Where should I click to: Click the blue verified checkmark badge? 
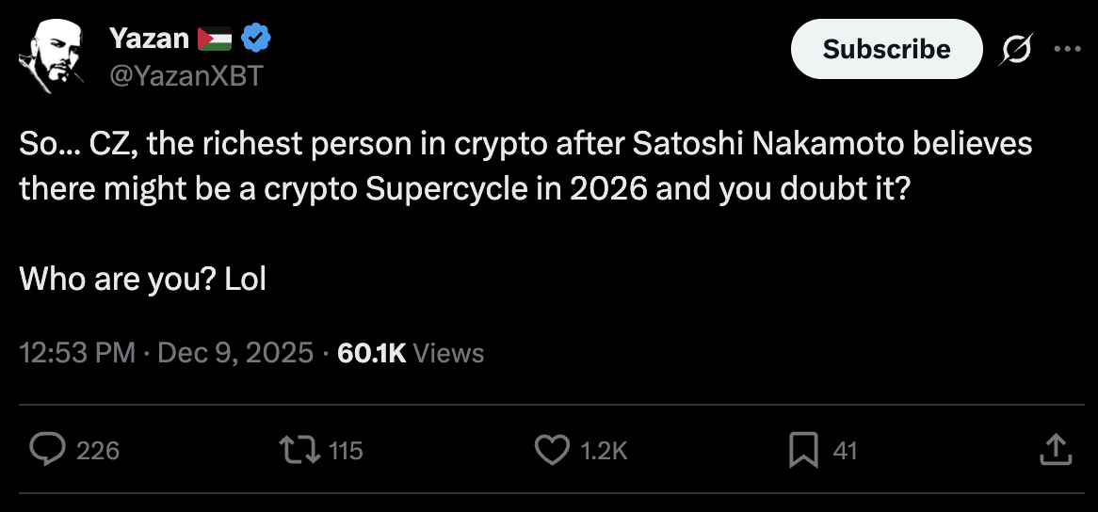pos(257,39)
